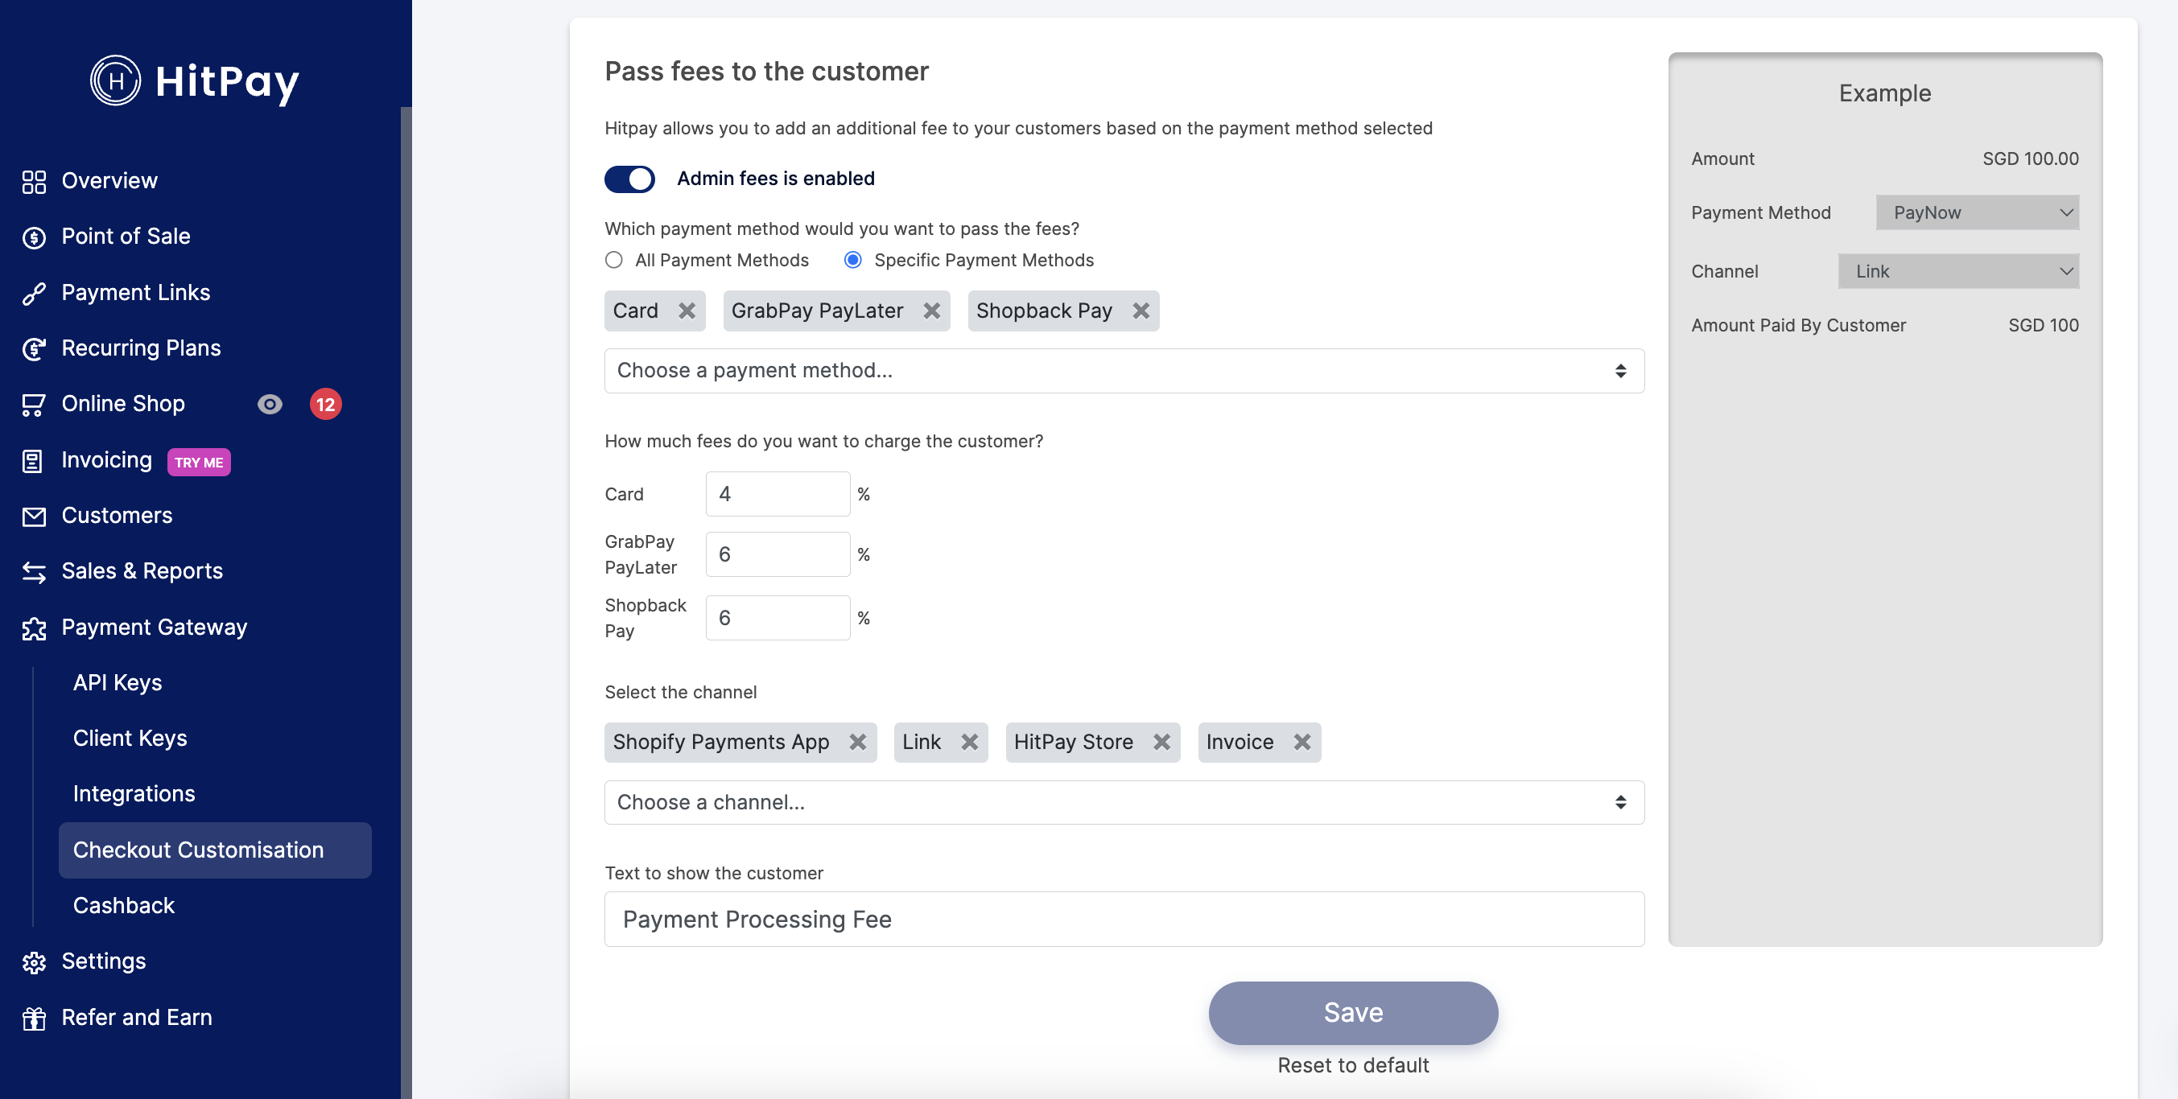Screen dimensions: 2178x1099
Task: Open the Cashback submenu item
Action: (123, 905)
